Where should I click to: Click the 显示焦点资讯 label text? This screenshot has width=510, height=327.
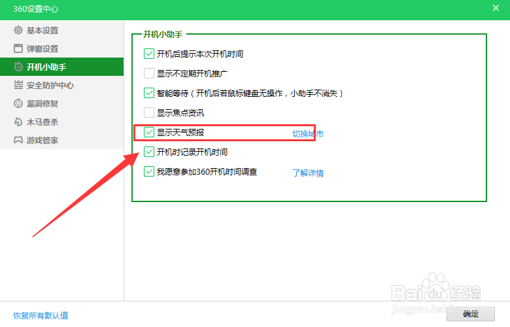coord(180,113)
